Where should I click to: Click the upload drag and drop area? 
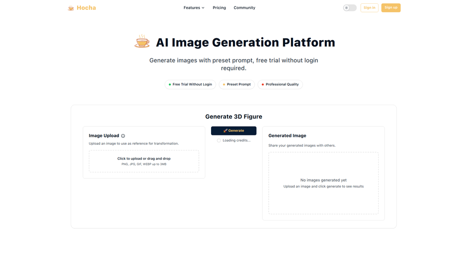click(x=144, y=161)
